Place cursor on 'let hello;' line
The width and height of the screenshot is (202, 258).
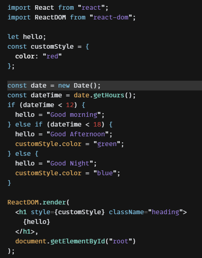click(26, 37)
